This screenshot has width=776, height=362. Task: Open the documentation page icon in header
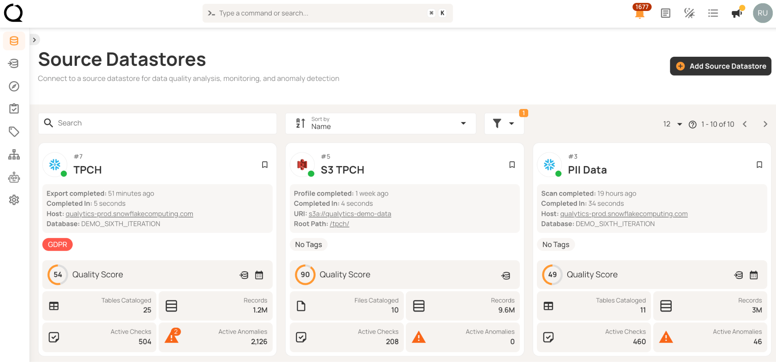(665, 13)
